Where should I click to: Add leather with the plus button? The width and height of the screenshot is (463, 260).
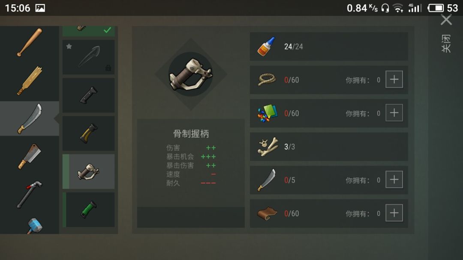(x=394, y=213)
